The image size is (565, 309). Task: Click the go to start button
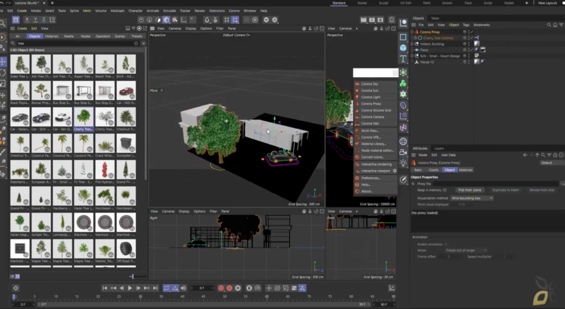coord(104,288)
